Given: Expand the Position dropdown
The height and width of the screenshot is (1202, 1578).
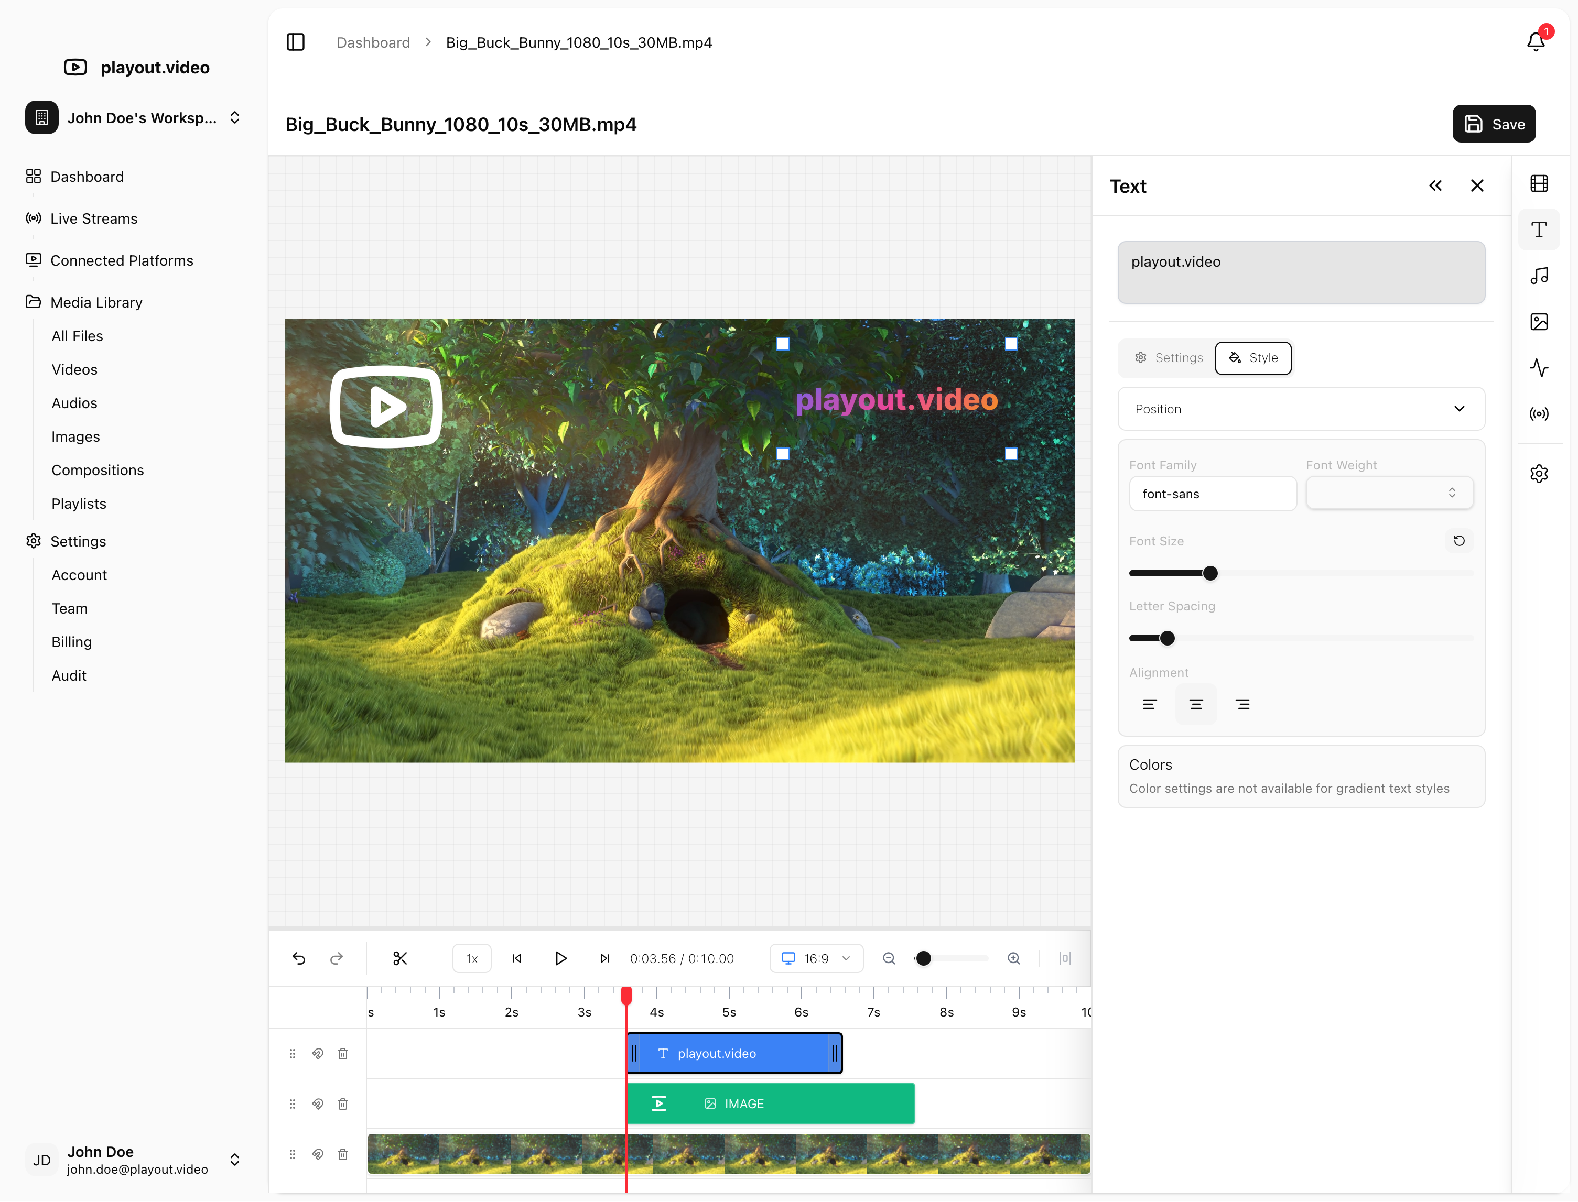Looking at the screenshot, I should (x=1300, y=409).
